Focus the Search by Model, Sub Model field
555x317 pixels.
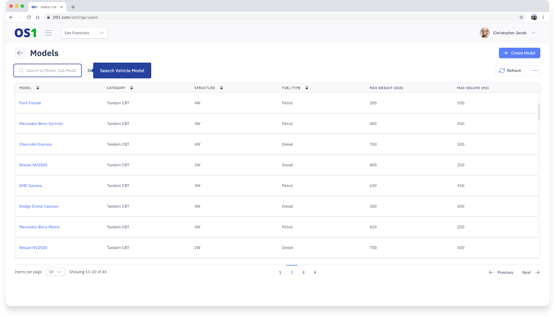coord(48,70)
